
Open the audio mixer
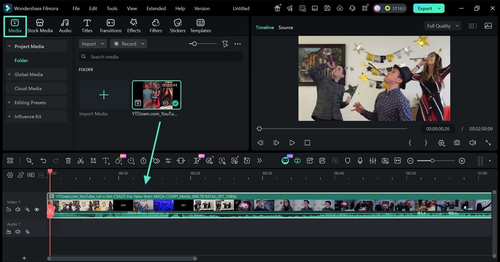(x=372, y=161)
